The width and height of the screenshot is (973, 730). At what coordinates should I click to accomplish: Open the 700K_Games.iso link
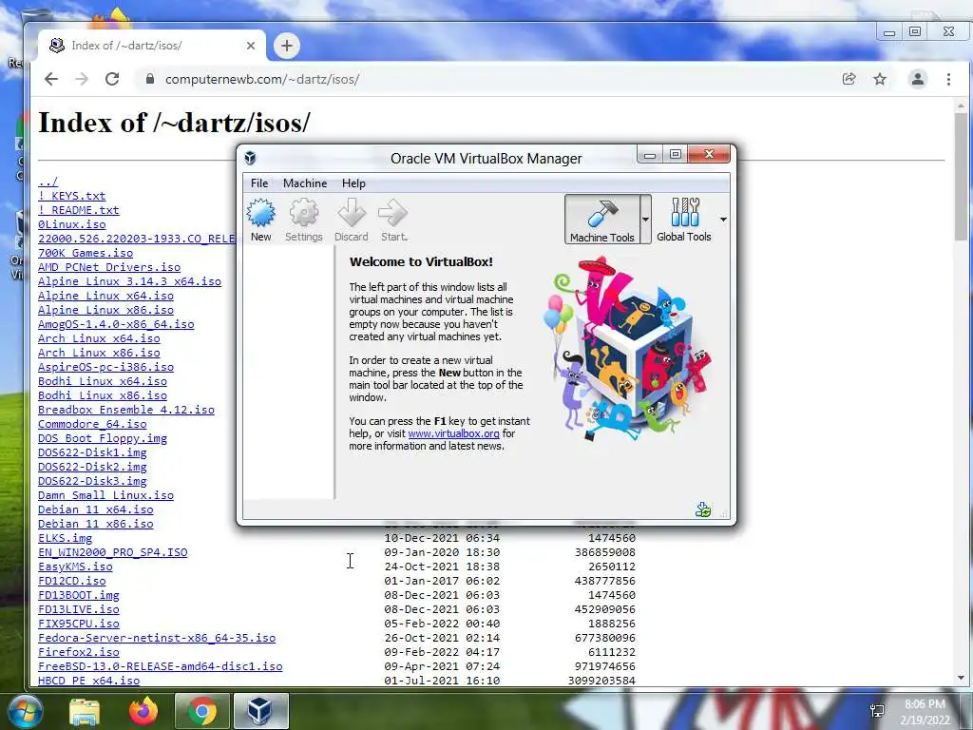click(85, 253)
